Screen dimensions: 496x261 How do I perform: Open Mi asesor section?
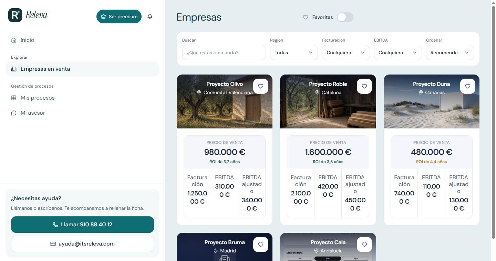tap(82, 113)
